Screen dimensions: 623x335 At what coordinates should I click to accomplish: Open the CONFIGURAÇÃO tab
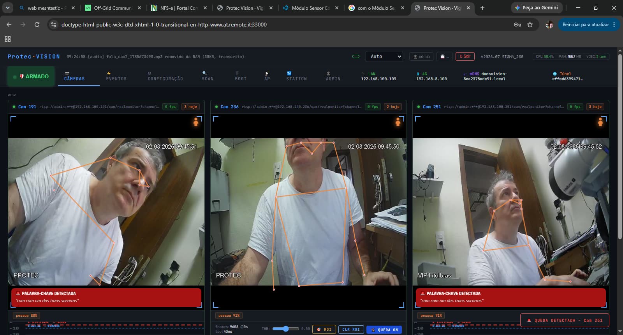(165, 76)
